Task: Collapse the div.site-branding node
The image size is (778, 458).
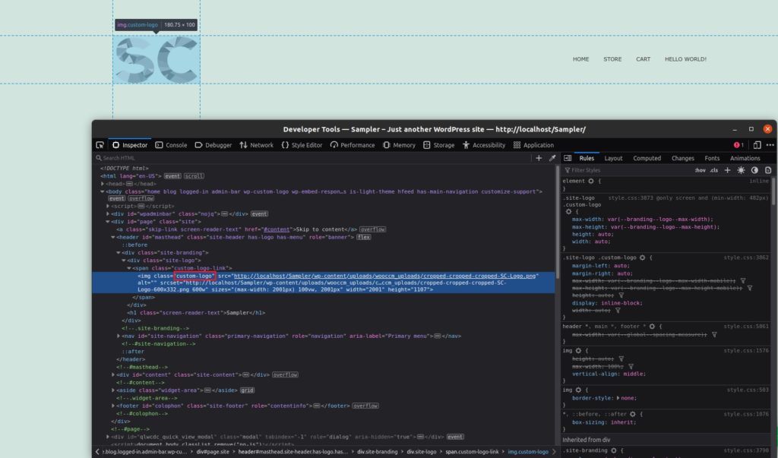Action: 118,253
